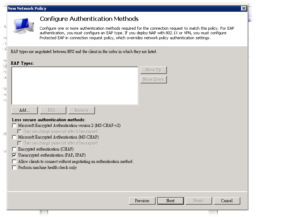This screenshot has height=217, width=289.
Task: Click the computer monitor icon in header
Action: (23, 28)
